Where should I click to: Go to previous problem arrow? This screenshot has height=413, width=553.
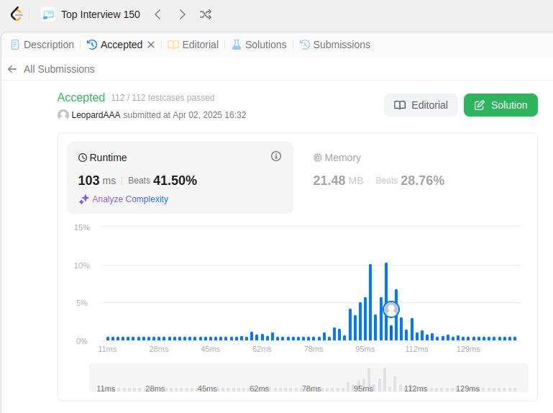(157, 14)
